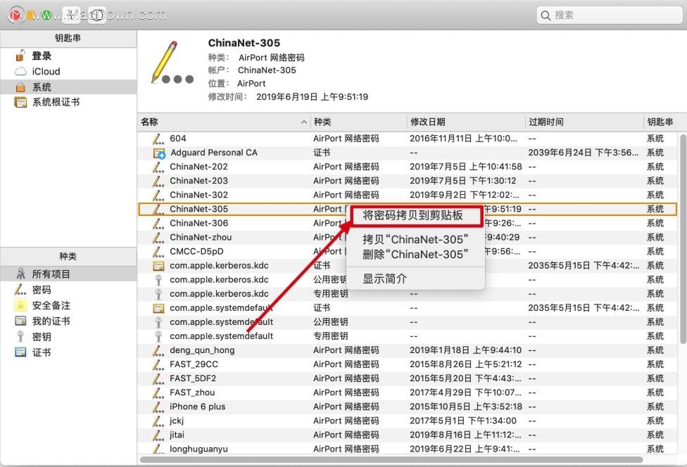Screen dimensions: 687x467
Task: Click the 2019年1月18日 上午9:44:10 date cell
Action: tap(466, 350)
